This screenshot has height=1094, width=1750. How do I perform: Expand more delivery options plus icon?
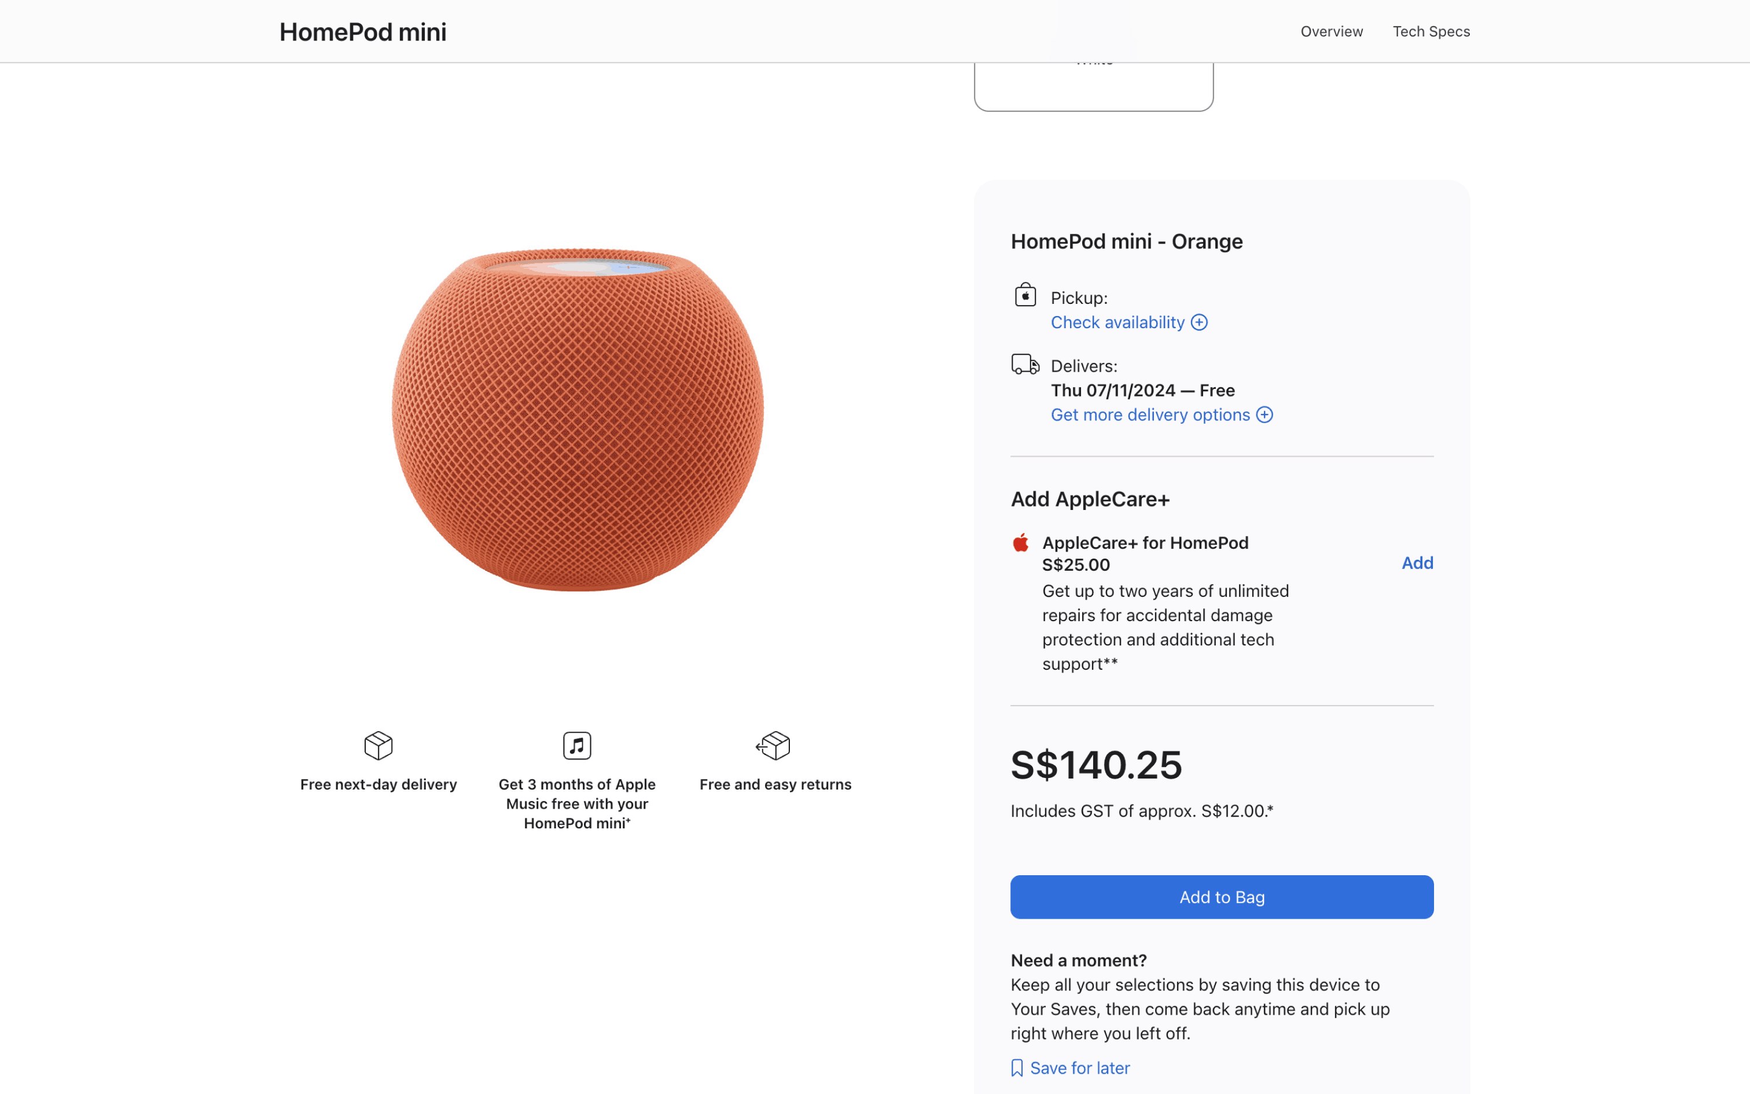1264,414
